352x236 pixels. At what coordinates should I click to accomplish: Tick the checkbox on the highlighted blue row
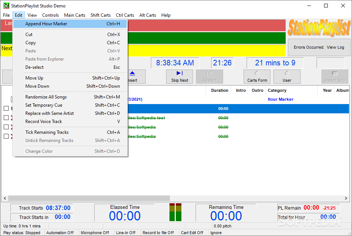point(6,109)
